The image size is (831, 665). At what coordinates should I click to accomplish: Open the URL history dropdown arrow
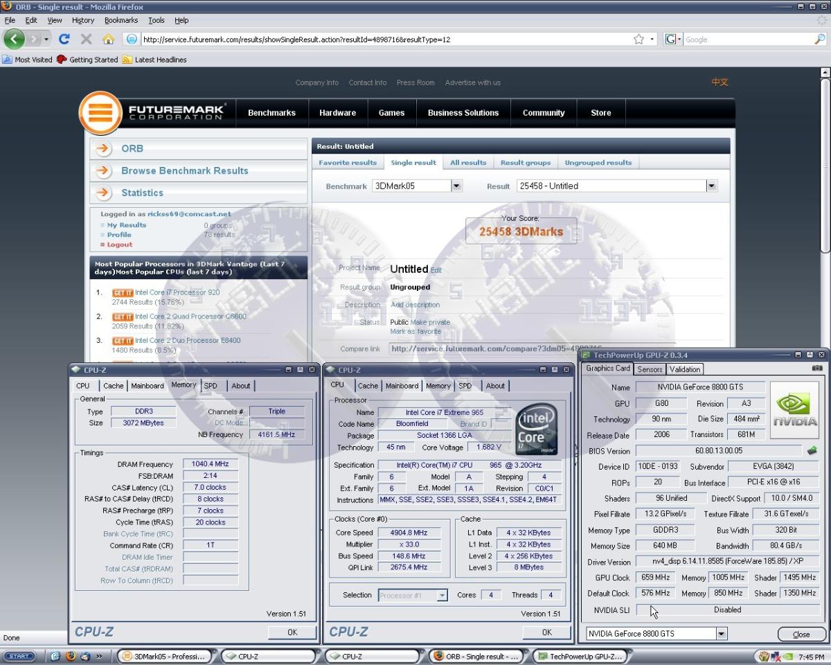point(652,39)
